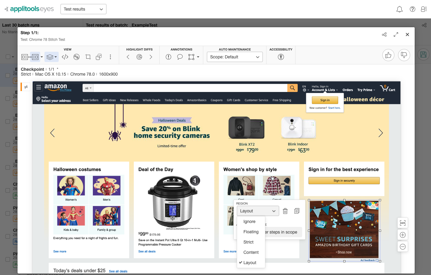Screen dimensions: 431x275
Task: Go to previous highlighted diff
Action: coord(128,57)
